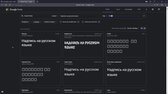Click the blue icon left of minimize
This screenshot has width=168, height=94.
[x=154, y=2]
